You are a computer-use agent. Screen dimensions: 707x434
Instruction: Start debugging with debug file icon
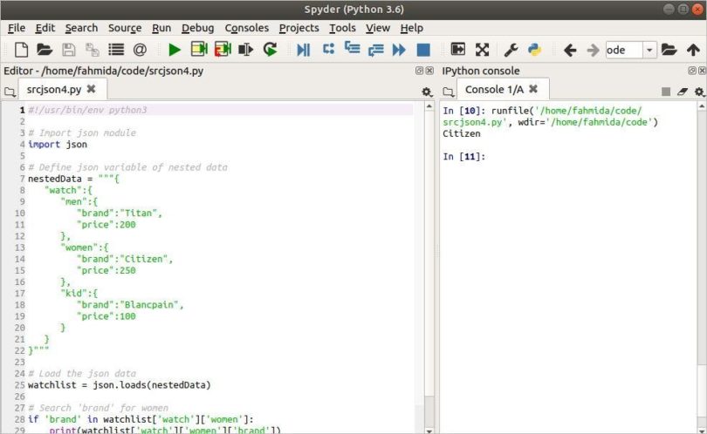(x=304, y=50)
